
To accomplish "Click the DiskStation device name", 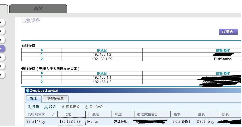I will pos(223,59).
